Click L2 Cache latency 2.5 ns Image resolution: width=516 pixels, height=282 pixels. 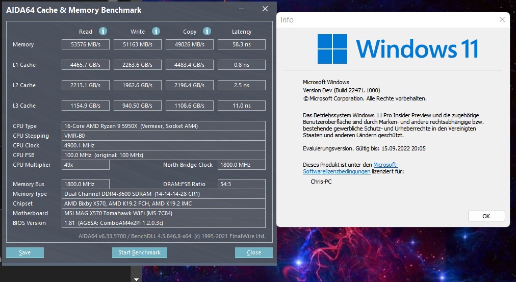coord(242,85)
